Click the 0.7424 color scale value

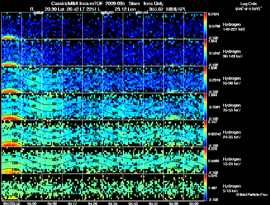pyautogui.click(x=214, y=14)
